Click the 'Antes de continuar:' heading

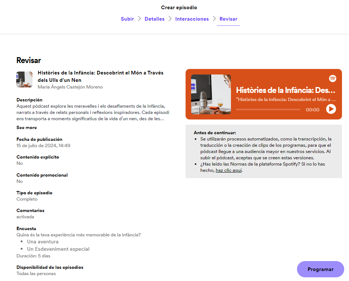(215, 133)
